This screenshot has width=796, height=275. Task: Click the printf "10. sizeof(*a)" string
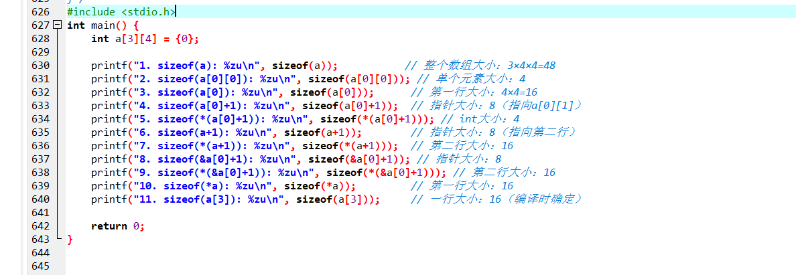pos(203,186)
